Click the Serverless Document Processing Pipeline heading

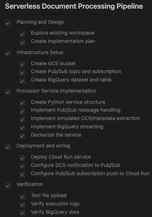[x=74, y=6]
